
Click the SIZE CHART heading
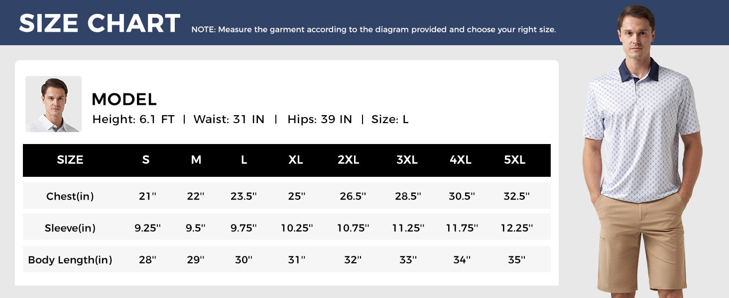pyautogui.click(x=100, y=23)
